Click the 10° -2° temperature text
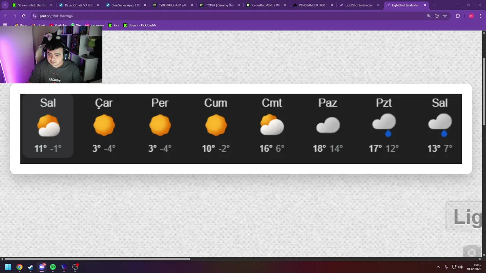 point(216,148)
